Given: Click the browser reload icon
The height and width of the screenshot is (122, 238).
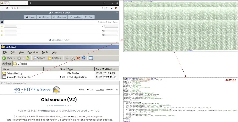Looking at the screenshot, I should pyautogui.click(x=7, y=8).
